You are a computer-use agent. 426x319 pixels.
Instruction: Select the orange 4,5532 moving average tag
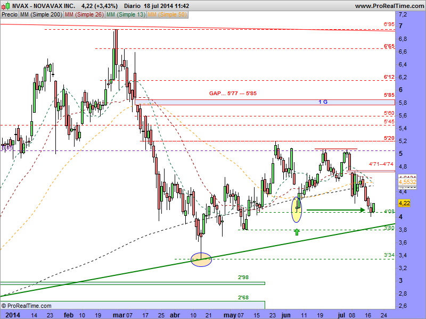point(407,182)
